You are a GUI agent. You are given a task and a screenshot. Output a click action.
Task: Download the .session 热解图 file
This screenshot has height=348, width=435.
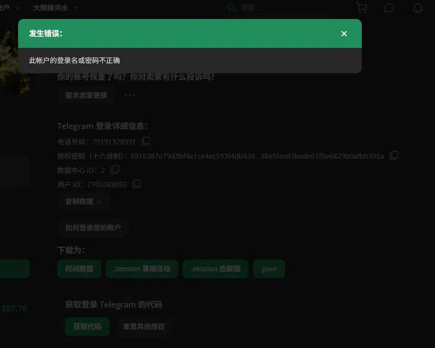(x=215, y=269)
